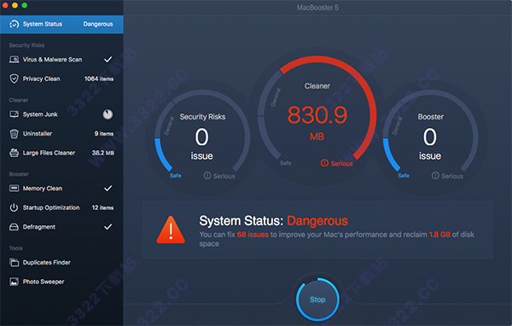Viewport: 512px width, 326px height.
Task: Open the System Status tab
Action: point(61,24)
